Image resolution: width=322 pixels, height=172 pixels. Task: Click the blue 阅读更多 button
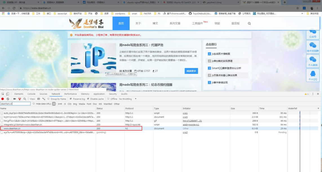[x=191, y=71]
